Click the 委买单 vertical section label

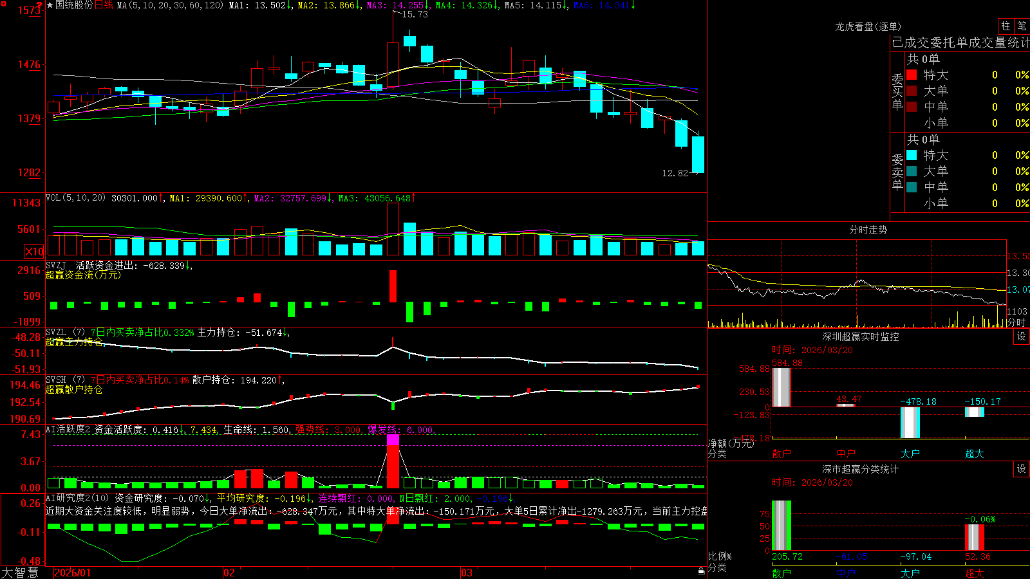pos(897,91)
